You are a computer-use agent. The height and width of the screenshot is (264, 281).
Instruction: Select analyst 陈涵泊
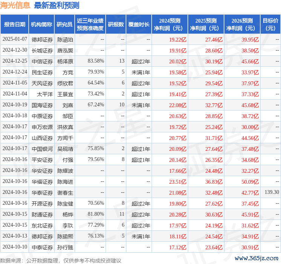(65, 40)
